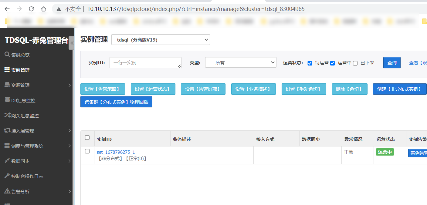Viewport: 427px width, 205px height.
Task: Click warning triangle icon beside 告警分析
Action: pyautogui.click(x=7, y=191)
